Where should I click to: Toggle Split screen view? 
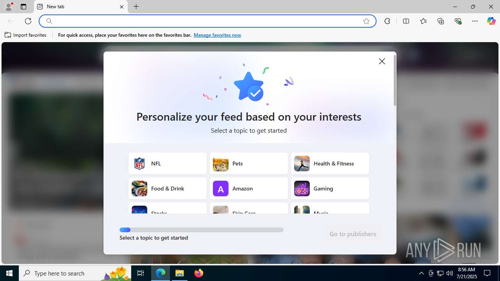click(406, 21)
